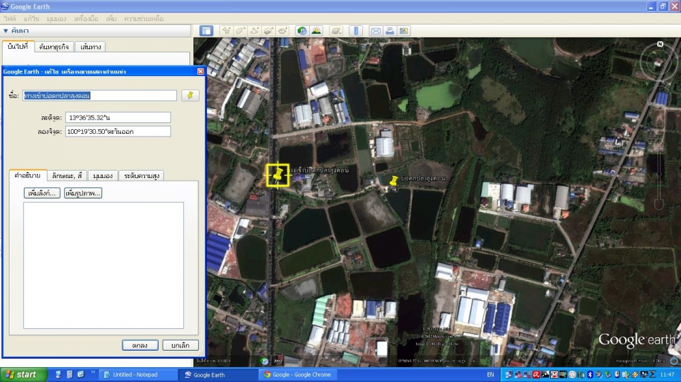This screenshot has width=681, height=382.
Task: Open the planet switcher dropdown
Action: (x=336, y=31)
